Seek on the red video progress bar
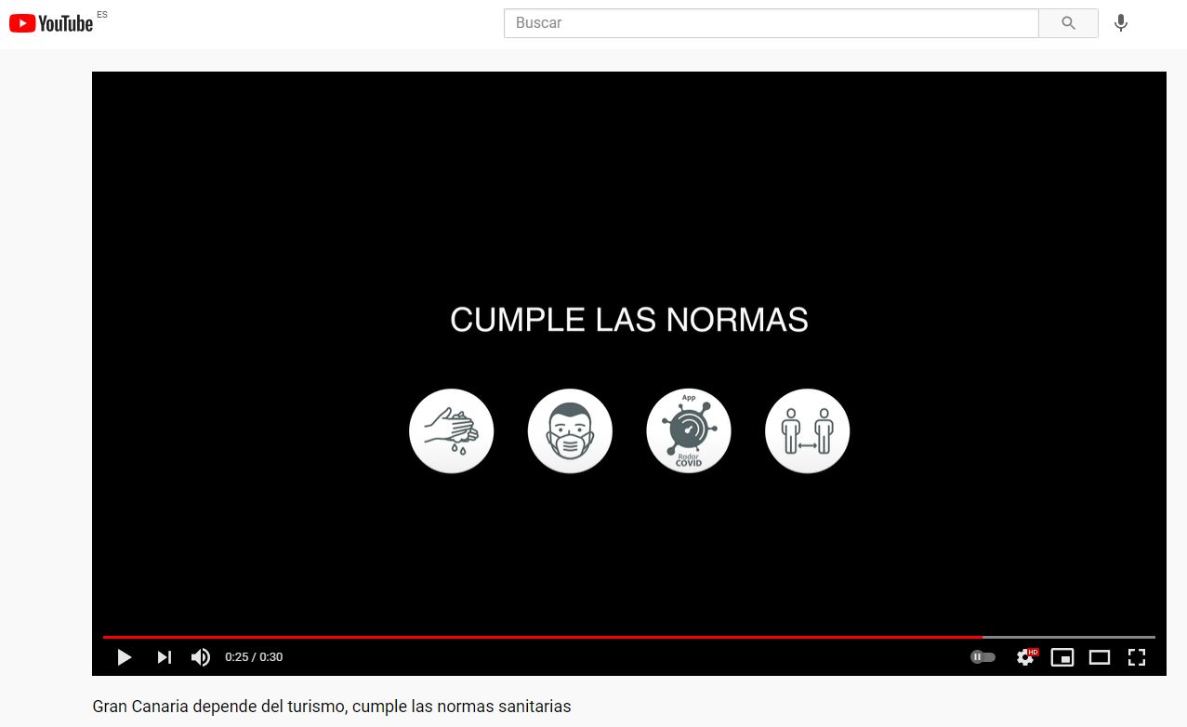 tap(543, 637)
